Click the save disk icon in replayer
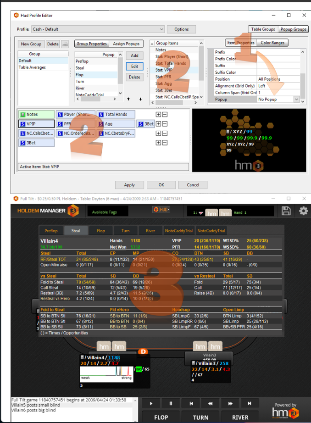 pyautogui.click(x=286, y=211)
